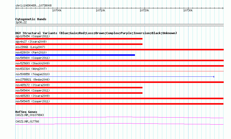The image size is (231, 139).
Task: Click the red bar under dgv4n27
Action: tap(79, 44)
